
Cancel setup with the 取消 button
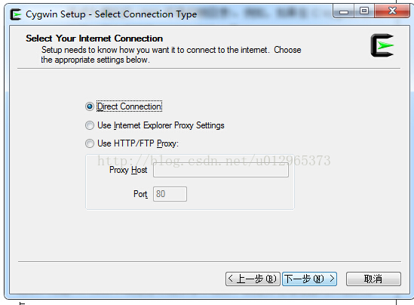pos(373,279)
